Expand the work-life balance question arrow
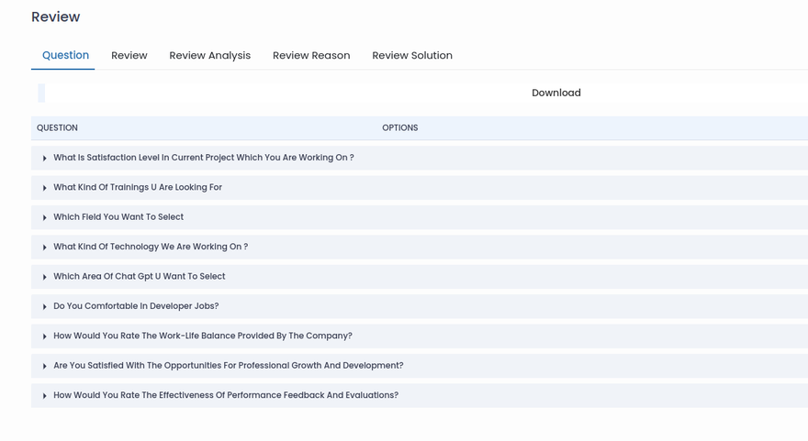The height and width of the screenshot is (441, 808). click(45, 336)
